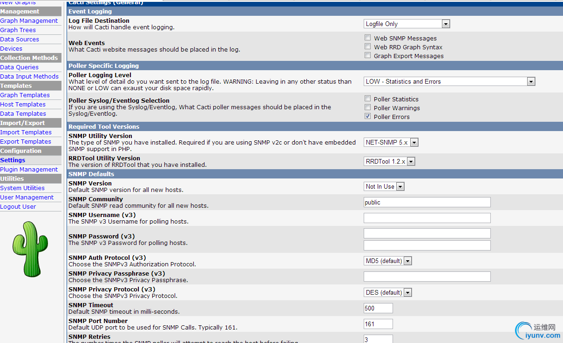Focus the SNMP Username (v3) input

427,218
